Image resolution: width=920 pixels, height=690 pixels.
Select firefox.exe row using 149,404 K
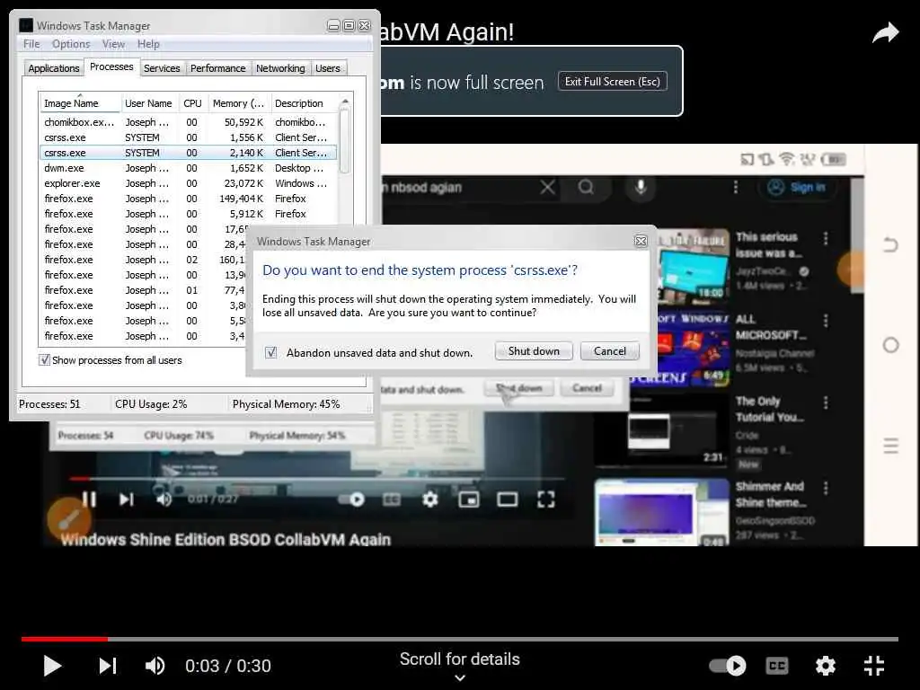[x=188, y=199]
